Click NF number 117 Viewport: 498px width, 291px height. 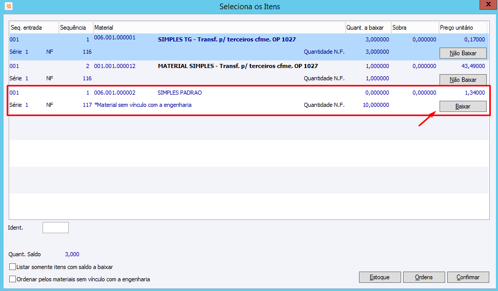tap(87, 105)
